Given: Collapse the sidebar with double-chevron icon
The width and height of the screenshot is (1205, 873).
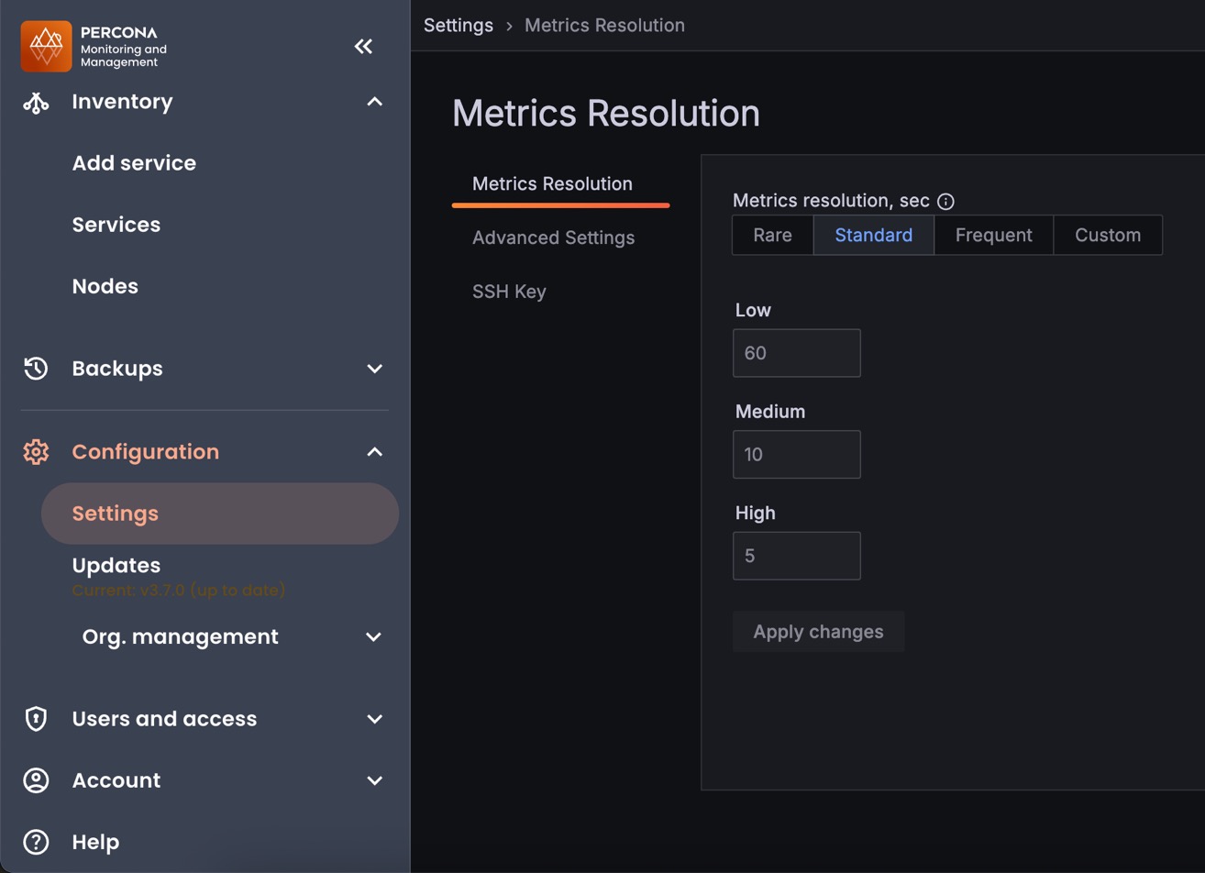Looking at the screenshot, I should tap(363, 46).
